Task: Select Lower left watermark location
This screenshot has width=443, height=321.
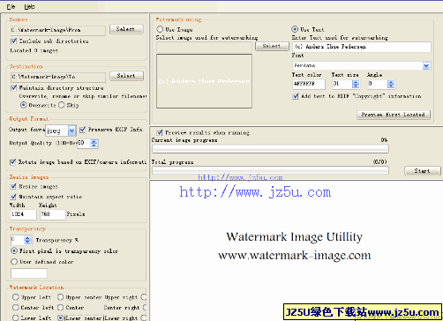Action: coord(16,317)
